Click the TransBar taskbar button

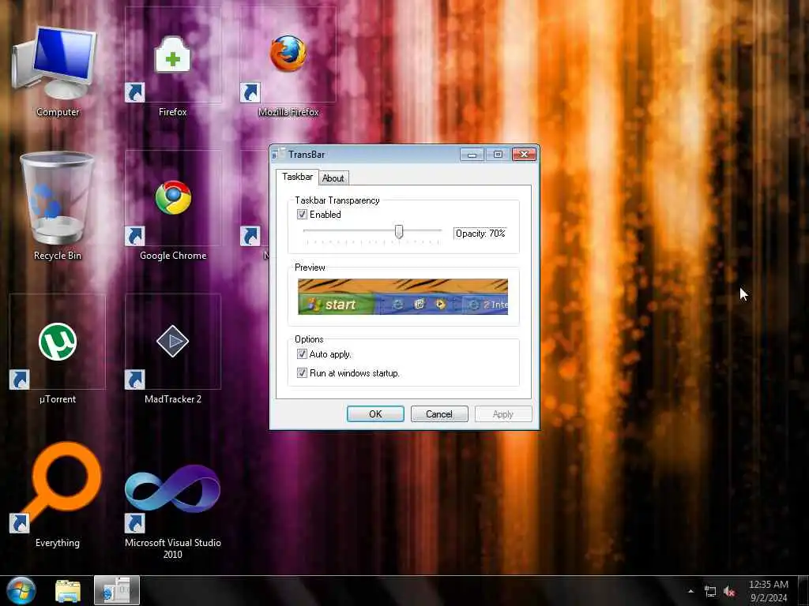coord(117,591)
